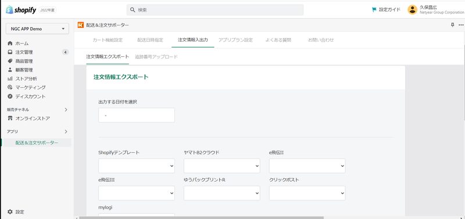Open ディスカウント in sidebar
The width and height of the screenshot is (465, 219).
(31, 96)
